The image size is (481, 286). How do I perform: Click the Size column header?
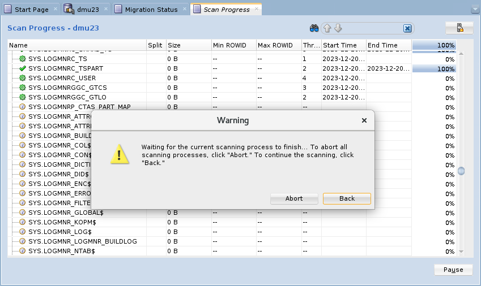[x=189, y=45]
